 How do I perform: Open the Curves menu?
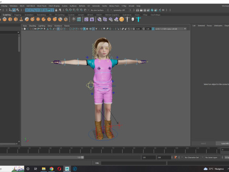pos(64,6)
